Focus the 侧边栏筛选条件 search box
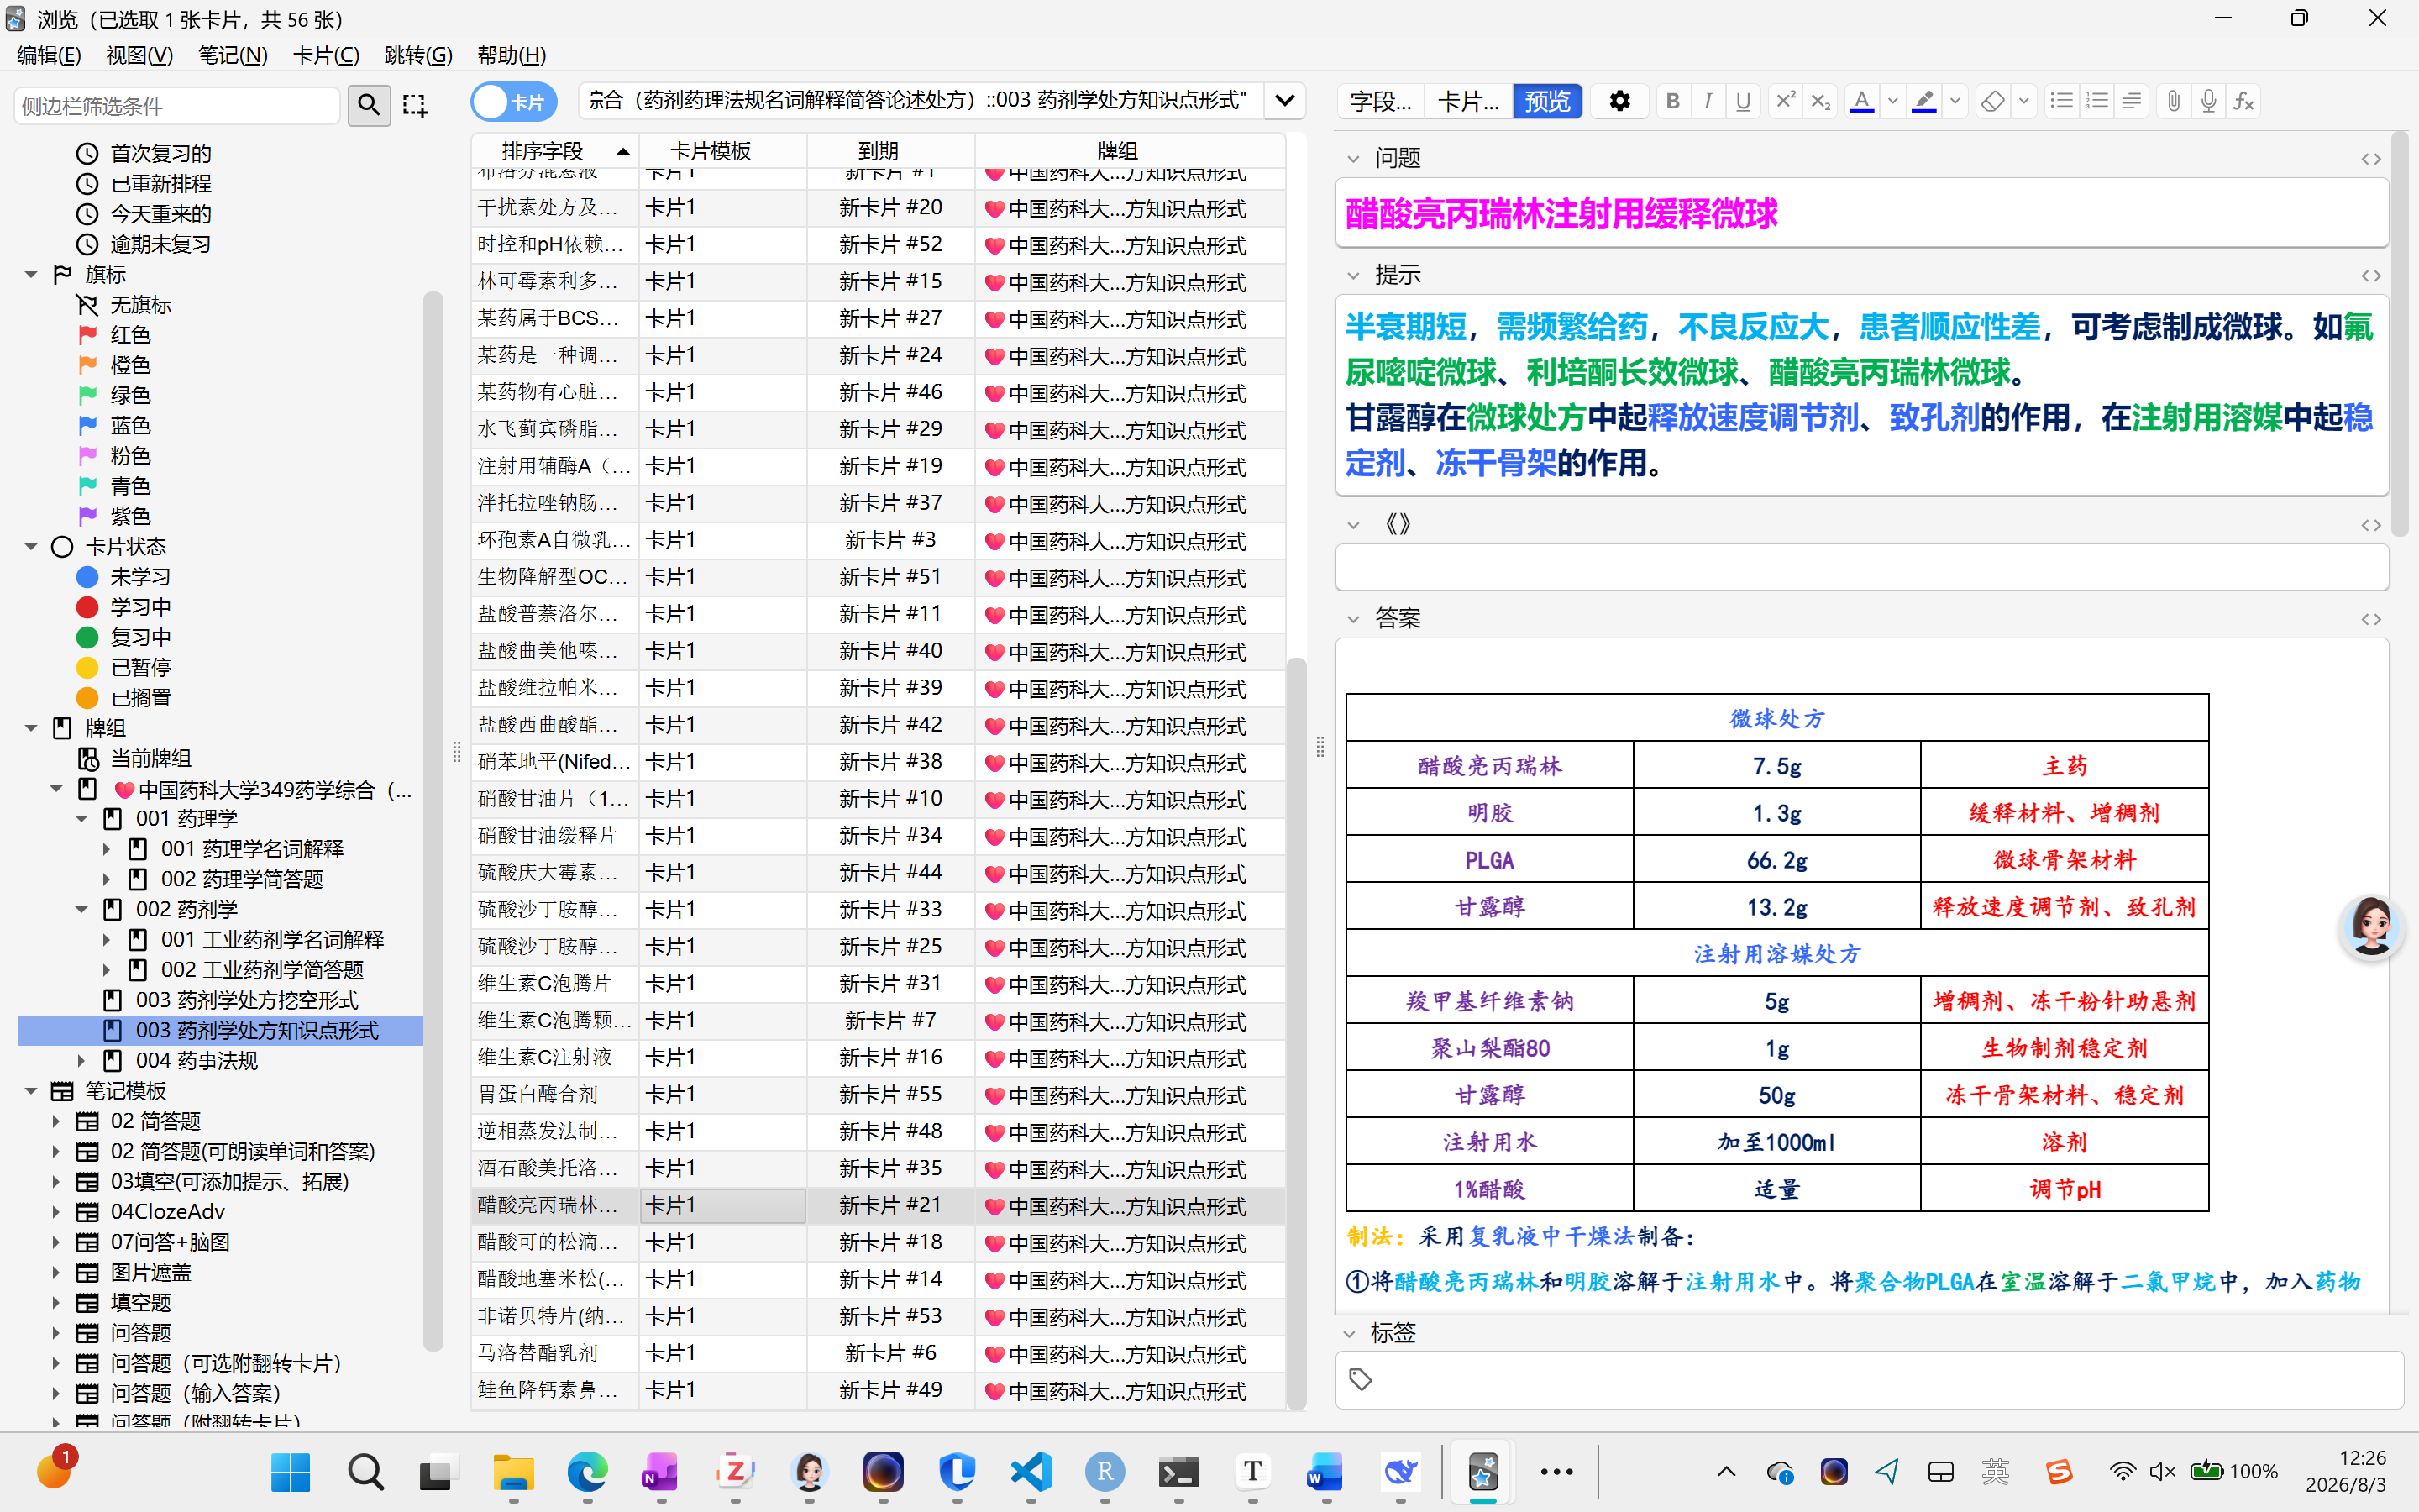Image resolution: width=2419 pixels, height=1512 pixels. pos(177,105)
